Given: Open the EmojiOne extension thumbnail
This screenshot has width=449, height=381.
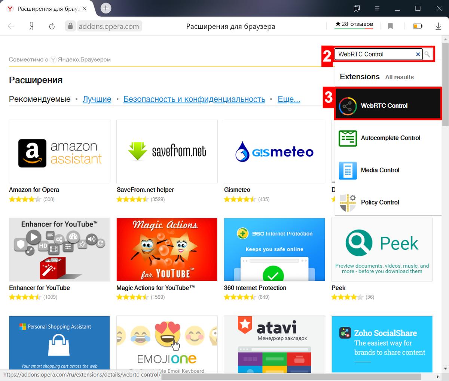Looking at the screenshot, I should (167, 344).
